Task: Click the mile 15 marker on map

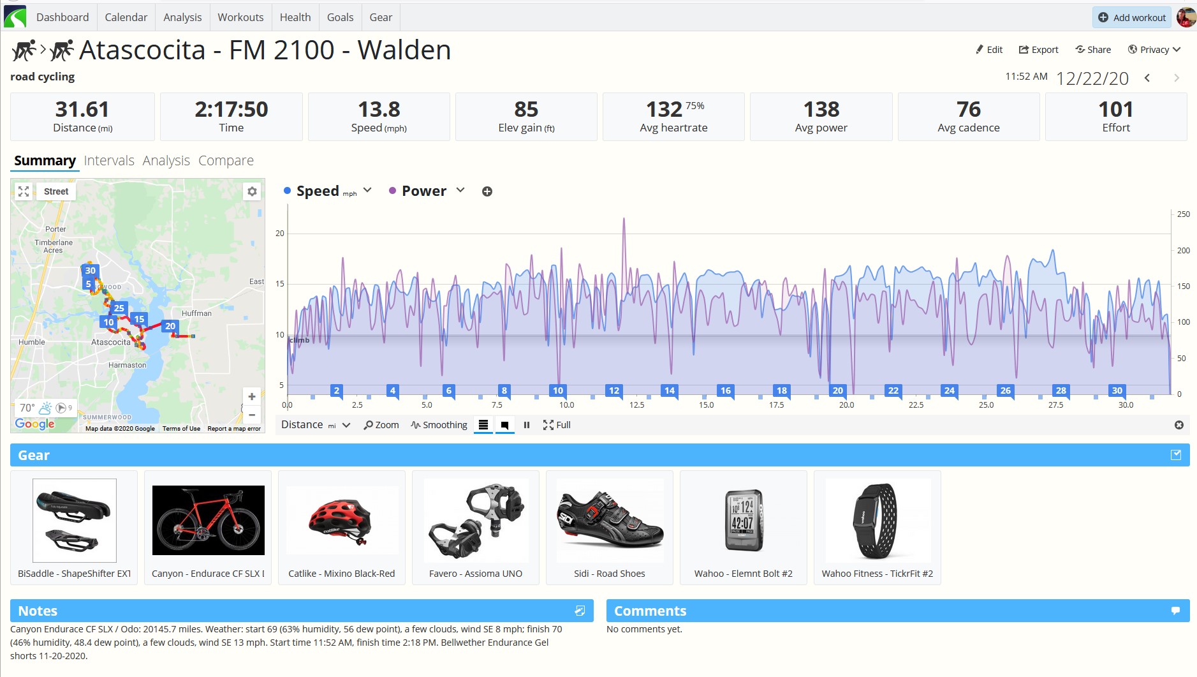Action: tap(139, 319)
